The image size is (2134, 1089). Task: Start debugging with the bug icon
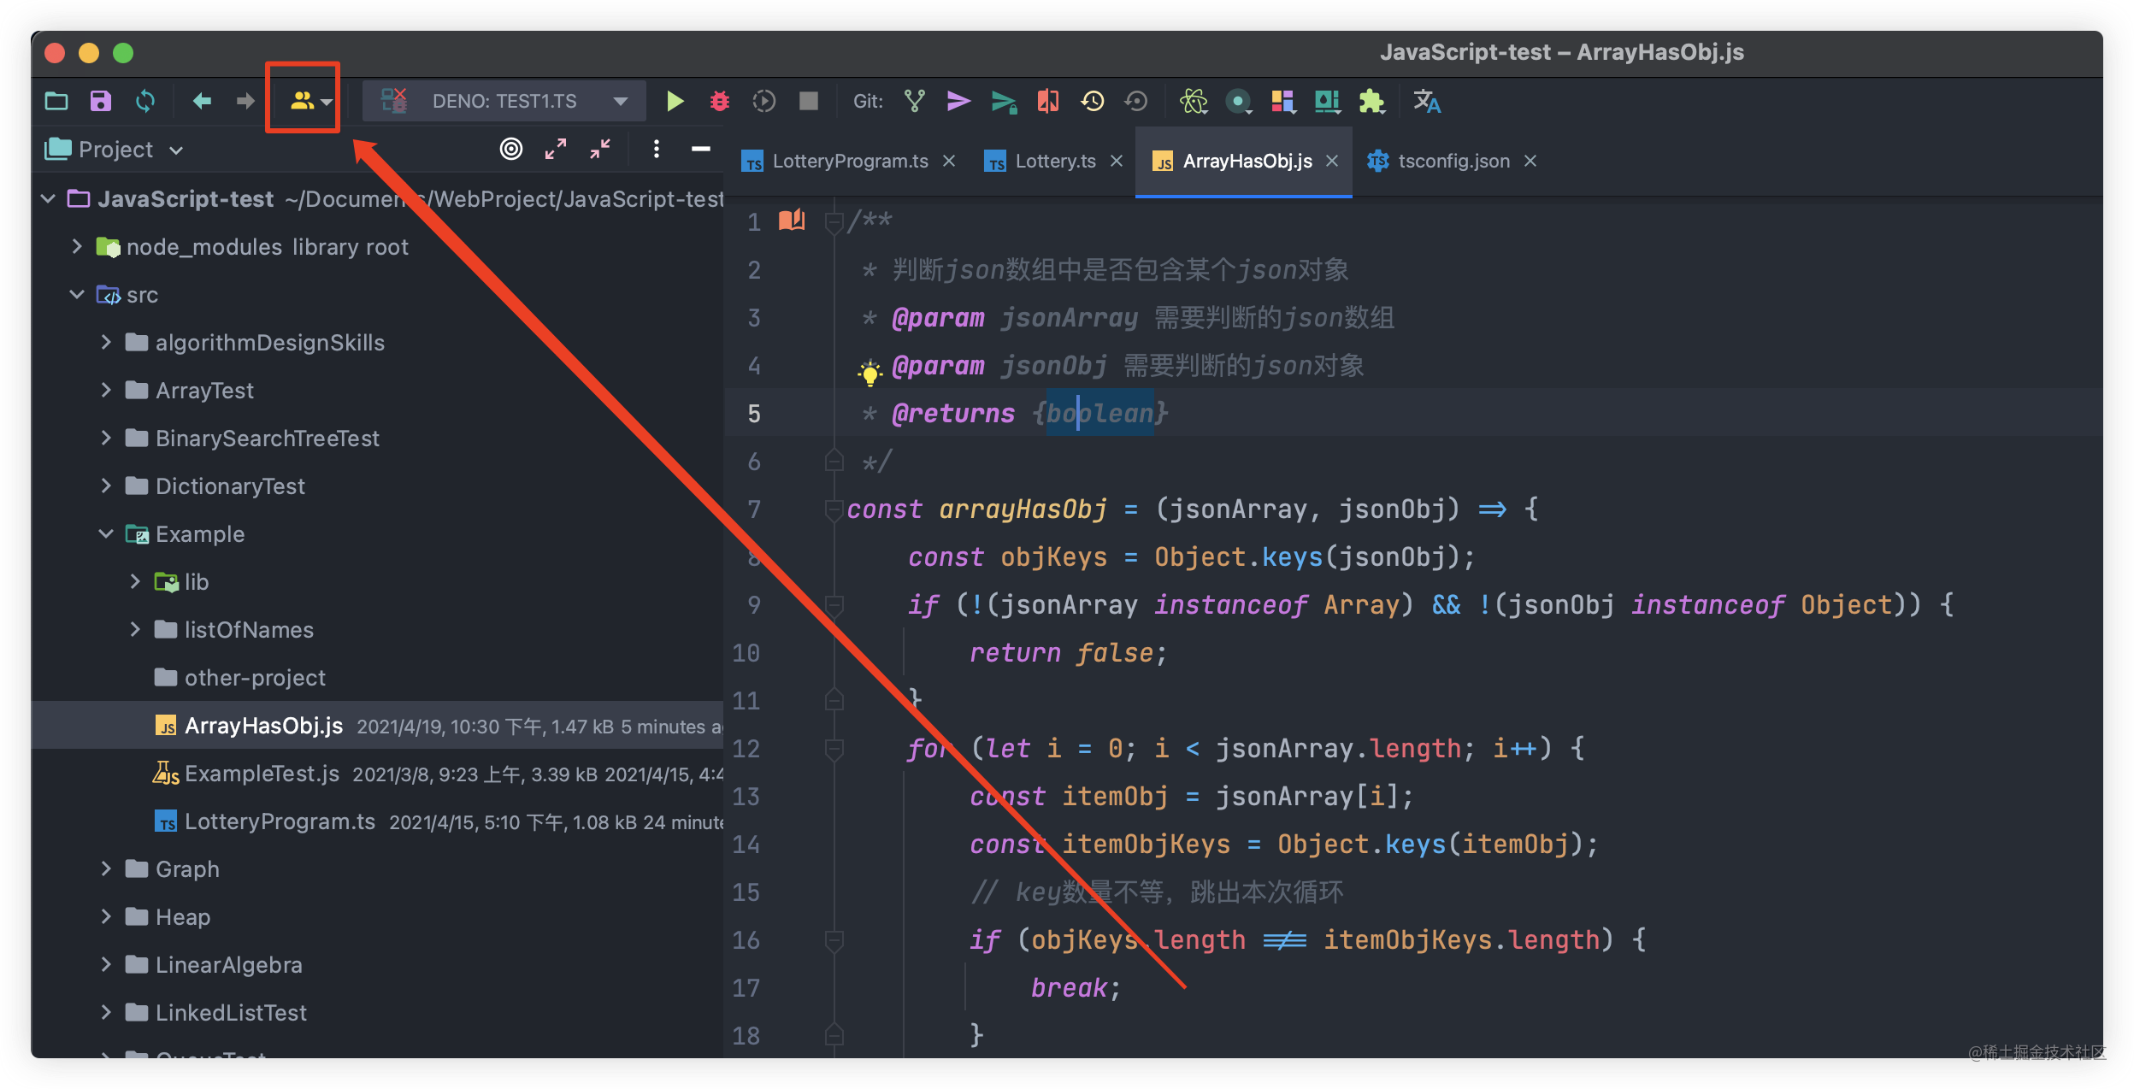pyautogui.click(x=720, y=102)
